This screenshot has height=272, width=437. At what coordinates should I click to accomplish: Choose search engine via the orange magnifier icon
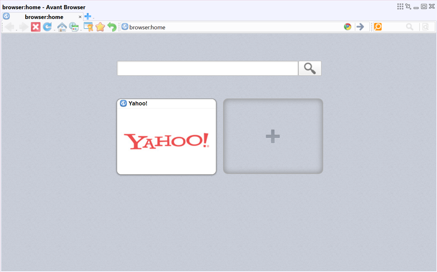(x=378, y=27)
